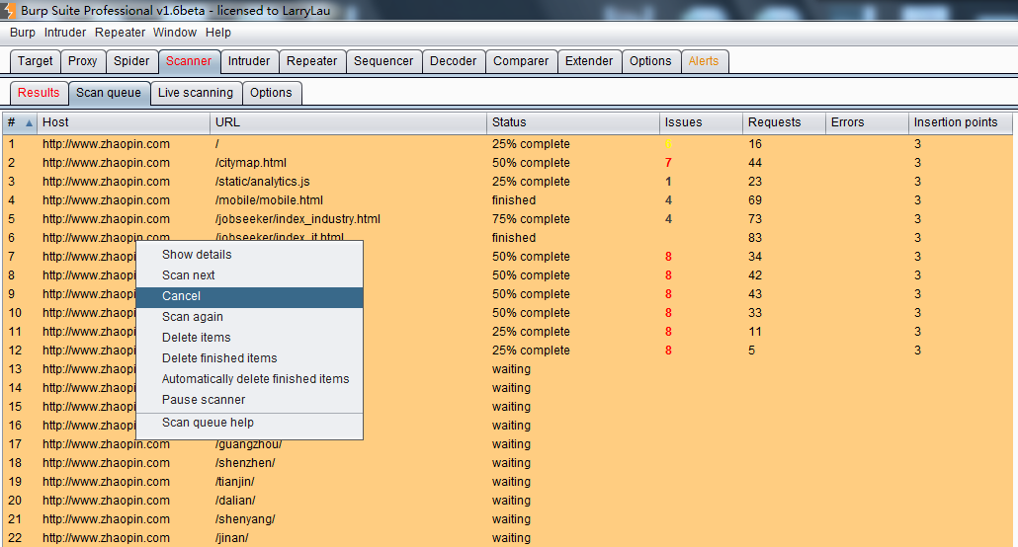Click the Burp Suite title bar icon

tap(10, 10)
